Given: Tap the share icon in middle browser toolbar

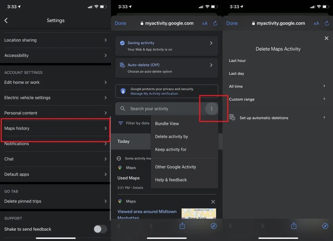Looking at the screenshot, I should 182,226.
